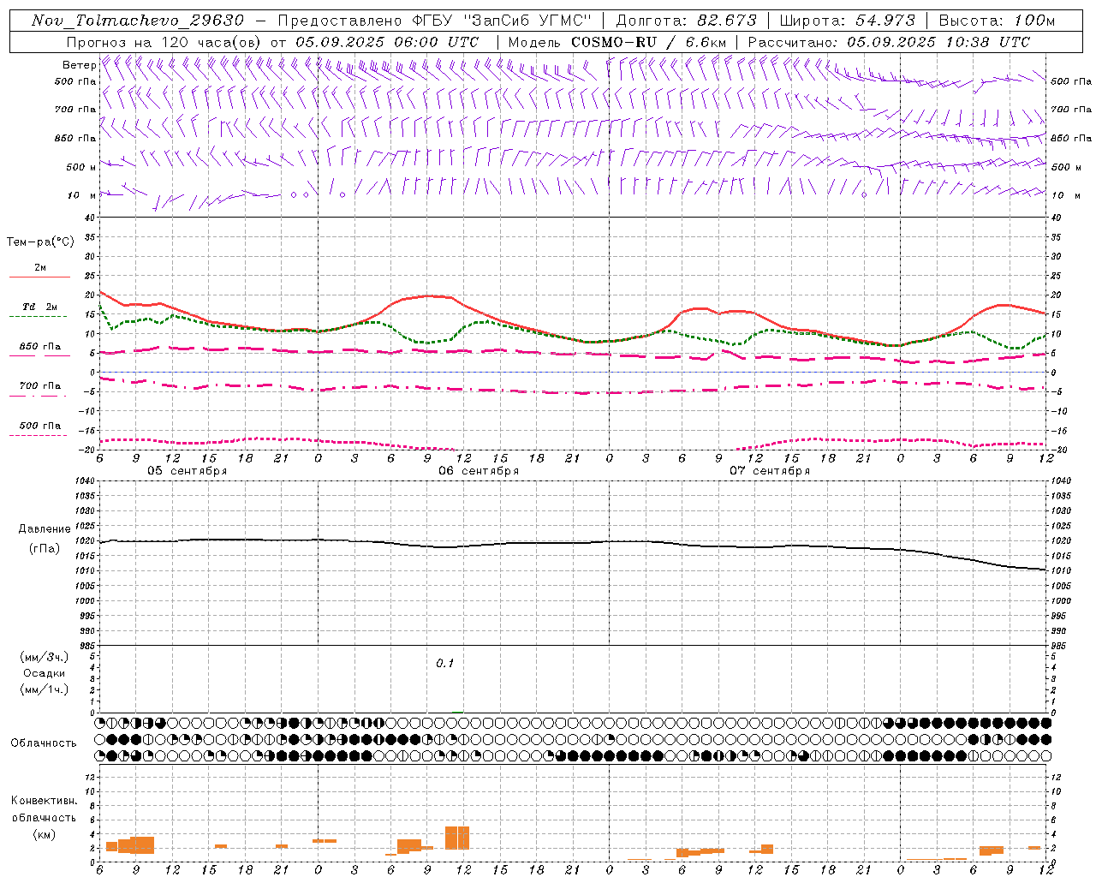Click the latitude value Широта: 54.973
This screenshot has height=877, width=1096.
point(847,21)
